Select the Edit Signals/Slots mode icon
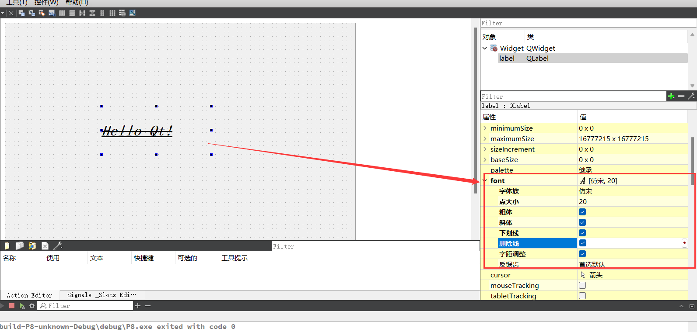697x332 pixels. tap(32, 13)
